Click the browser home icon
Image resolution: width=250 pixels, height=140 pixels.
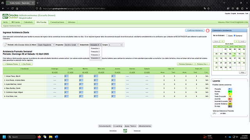pyautogui.click(x=17, y=9)
